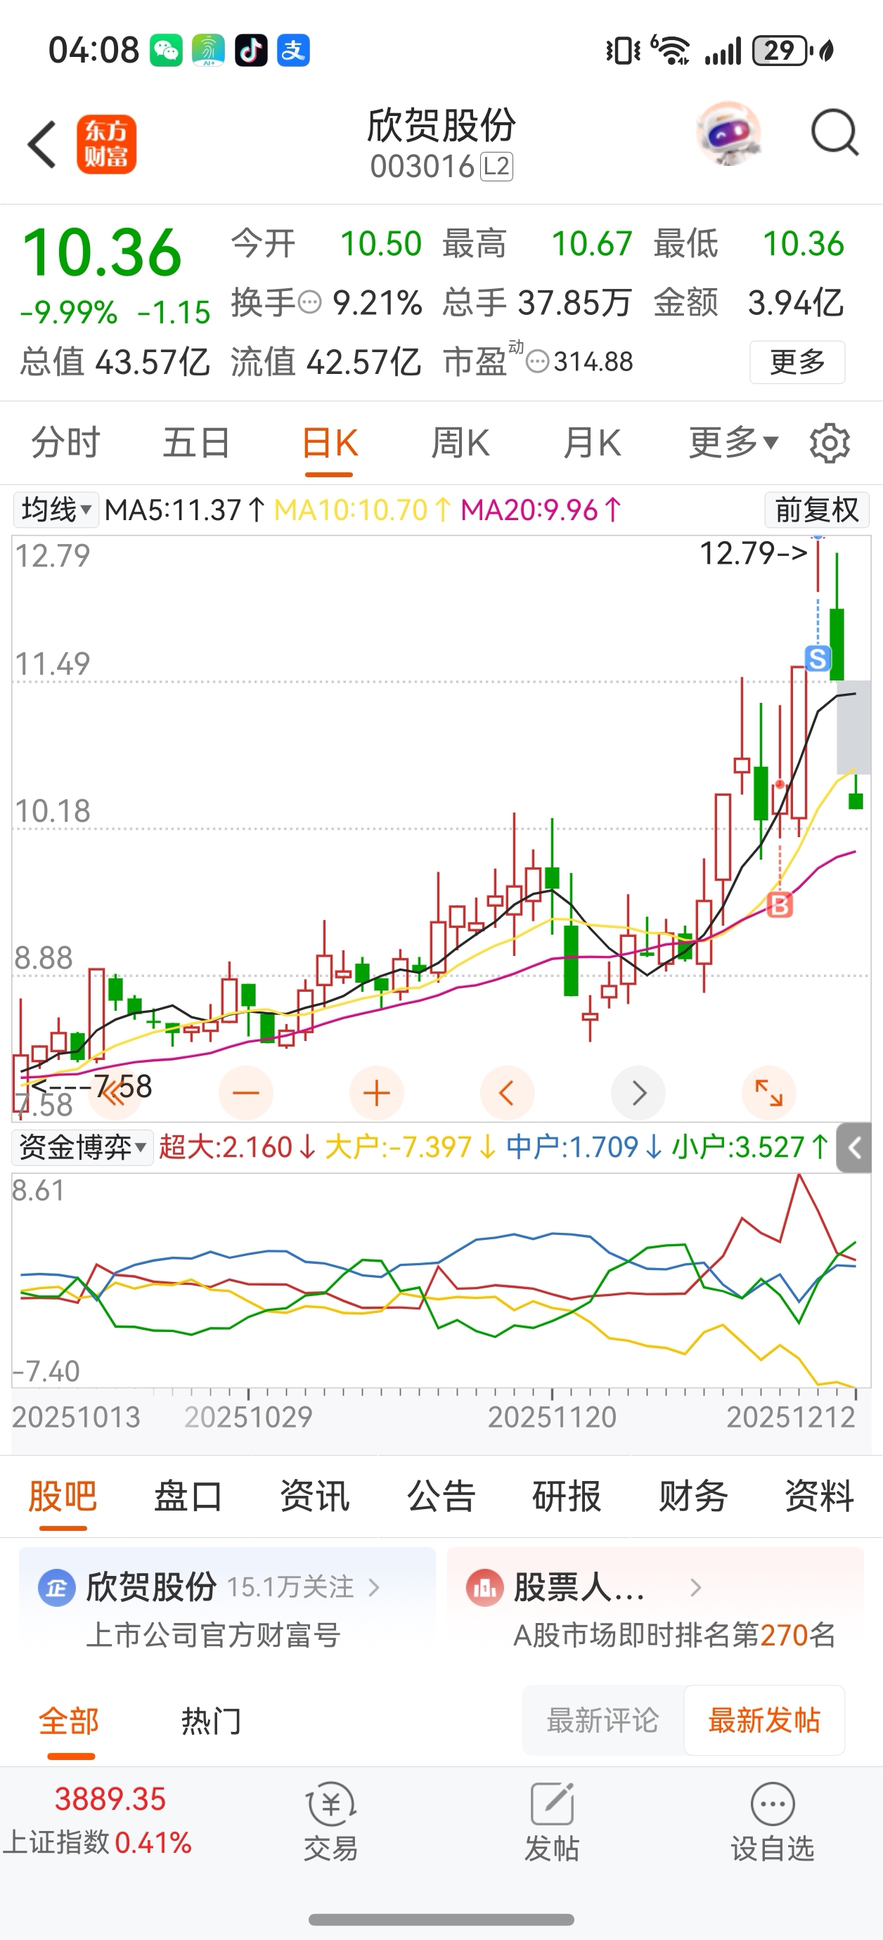Switch to 周K chart tab
The height and width of the screenshot is (1940, 883).
(x=460, y=443)
